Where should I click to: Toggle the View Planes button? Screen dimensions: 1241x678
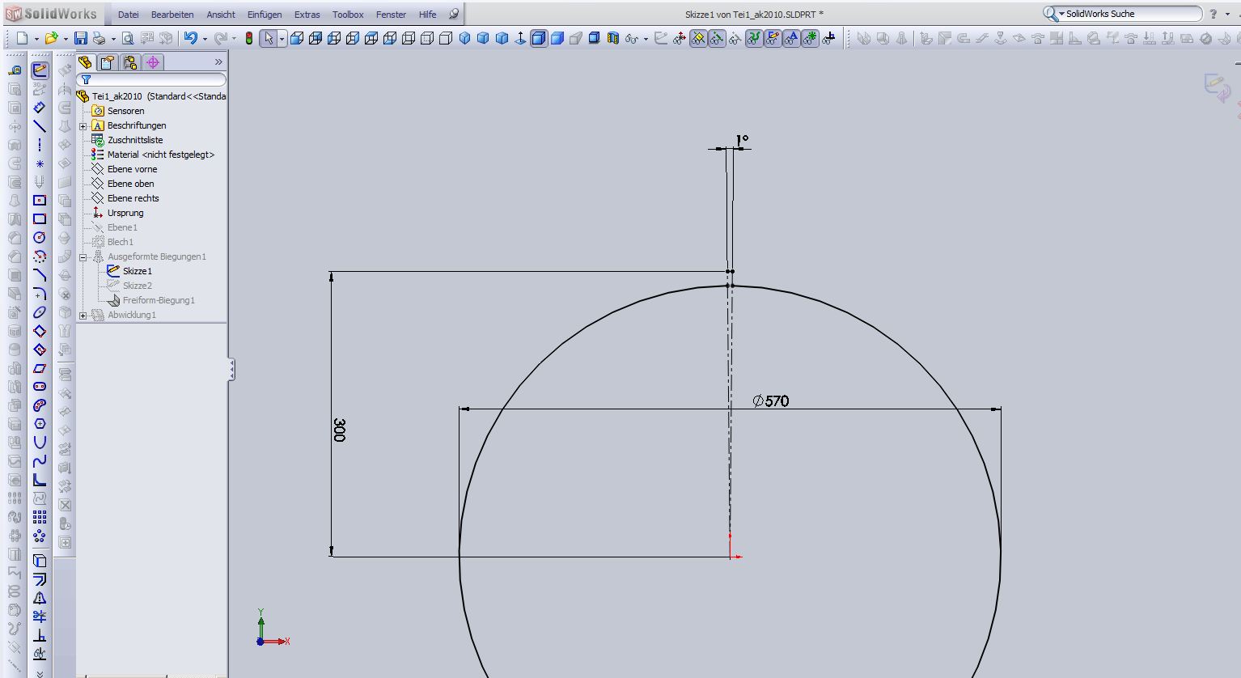[x=698, y=38]
